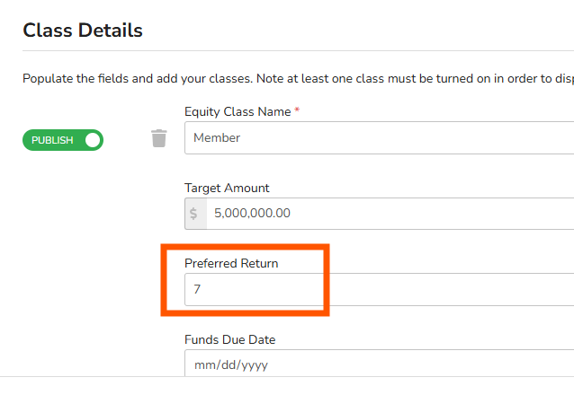574x395 pixels.
Task: Click the divider line under Class Details
Action: pyautogui.click(x=297, y=50)
